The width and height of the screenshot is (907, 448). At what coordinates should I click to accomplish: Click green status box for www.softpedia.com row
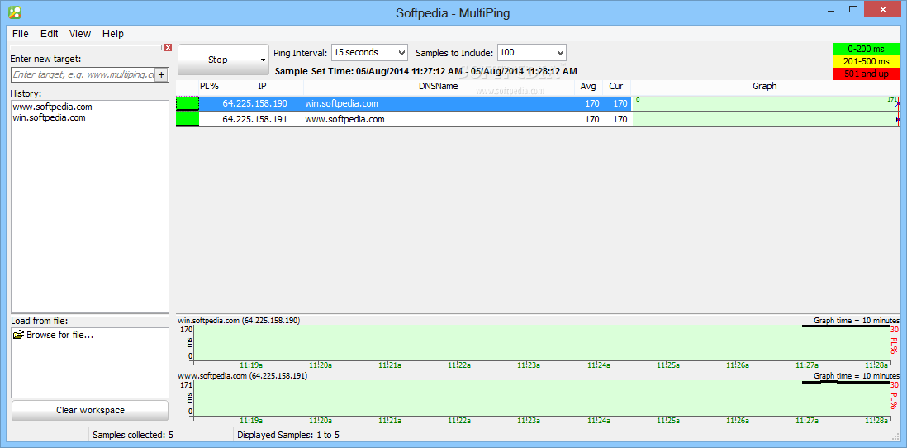point(188,119)
